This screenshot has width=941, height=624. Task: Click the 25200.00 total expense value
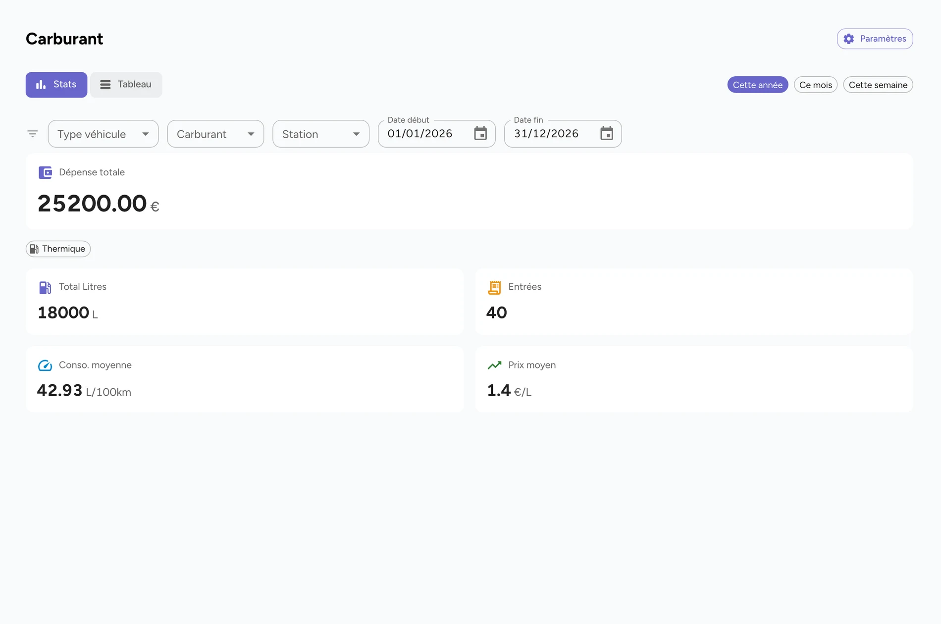[92, 204]
